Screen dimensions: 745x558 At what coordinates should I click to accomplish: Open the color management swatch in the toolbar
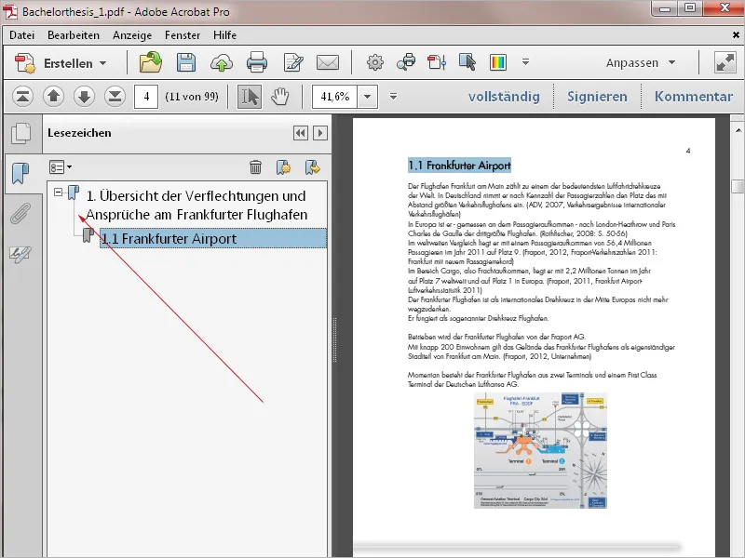point(499,63)
